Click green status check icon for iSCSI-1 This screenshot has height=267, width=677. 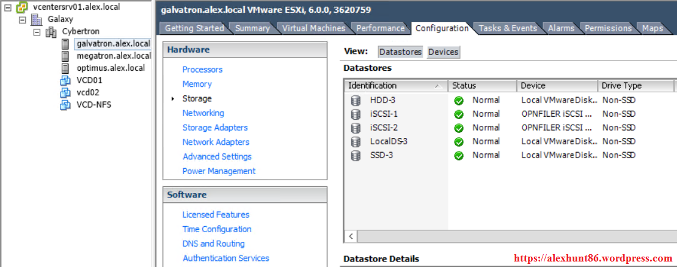click(x=459, y=115)
